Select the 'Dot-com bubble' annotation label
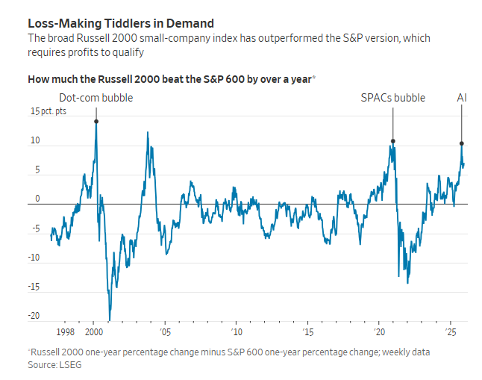482x380 pixels. [96, 98]
